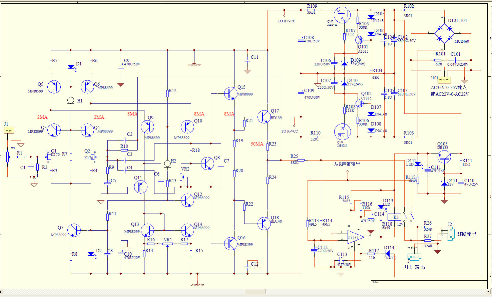Viewport: 492px width, 297px height.
Task: Click the Q105 transistor symbol
Action: tap(444, 157)
